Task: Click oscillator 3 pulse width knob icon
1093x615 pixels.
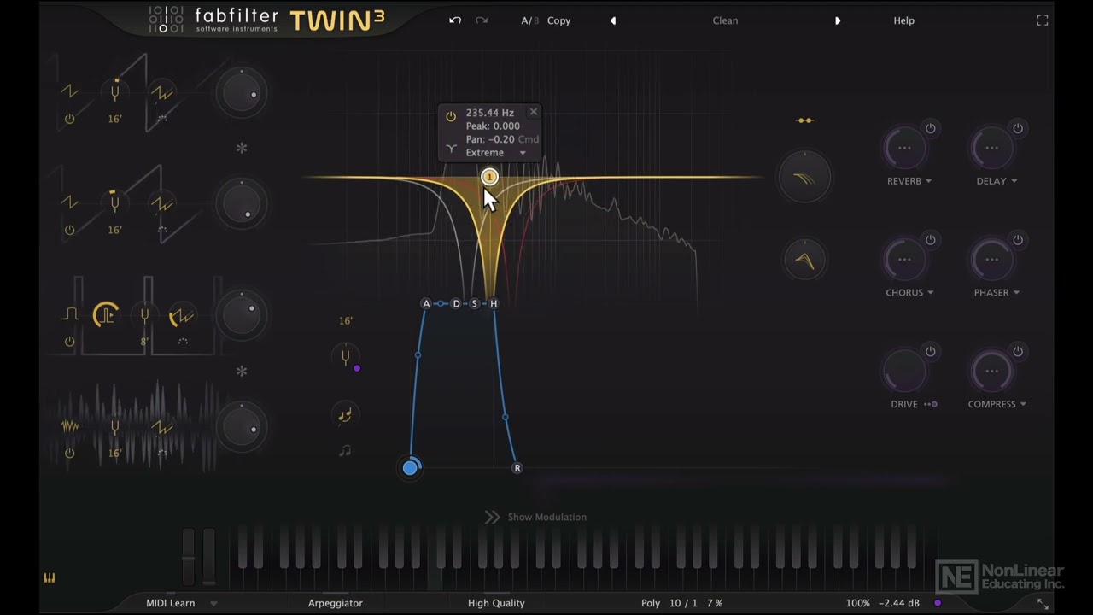Action: pos(106,315)
